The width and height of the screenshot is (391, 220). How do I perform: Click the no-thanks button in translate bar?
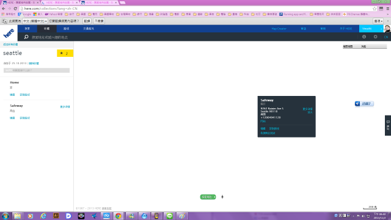coord(99,21)
